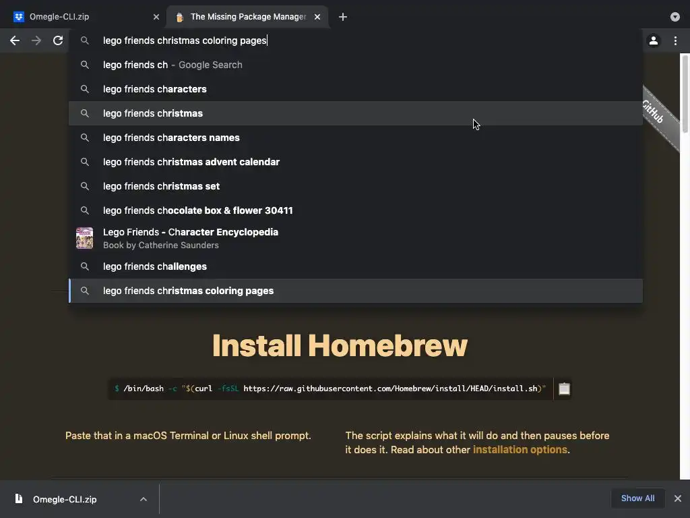Click the address bar search text
The width and height of the screenshot is (690, 518).
(185, 40)
